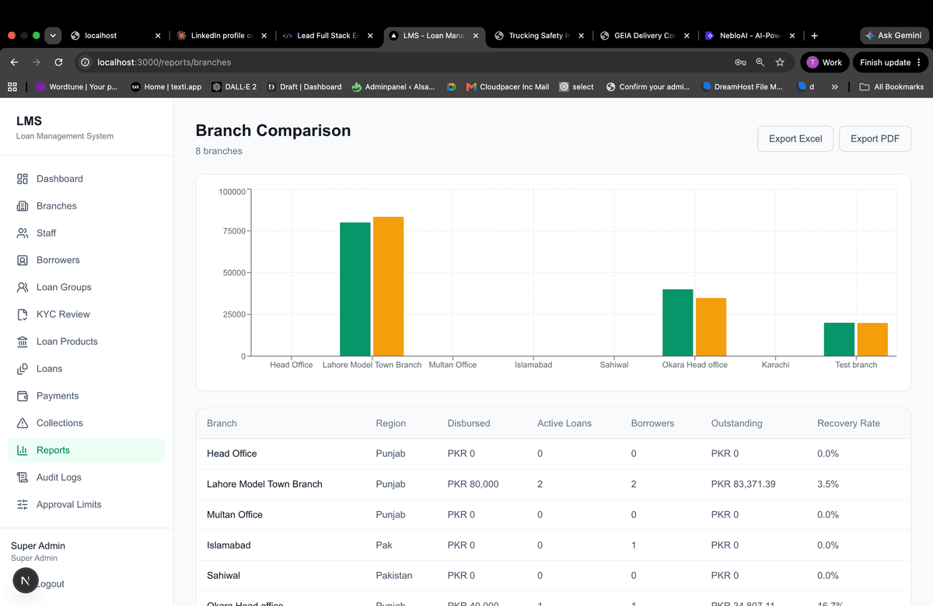Open the DALL·E 2 bookmark

(x=234, y=87)
